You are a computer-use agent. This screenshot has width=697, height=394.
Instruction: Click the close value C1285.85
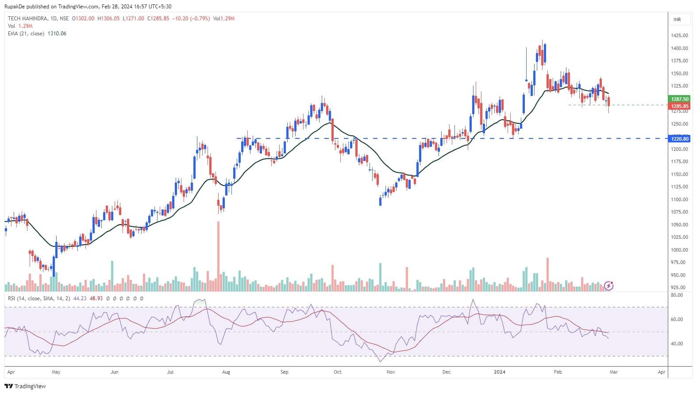pyautogui.click(x=158, y=19)
